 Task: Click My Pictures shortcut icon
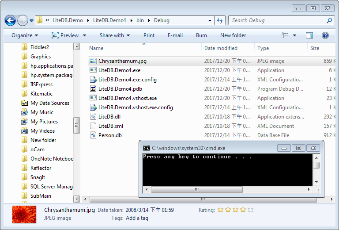(24, 122)
